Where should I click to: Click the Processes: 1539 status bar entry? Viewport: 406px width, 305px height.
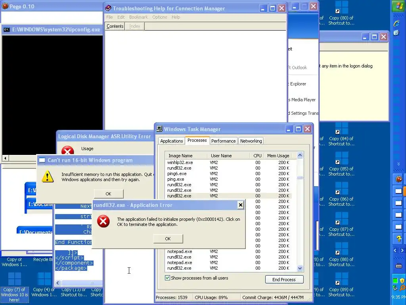pyautogui.click(x=173, y=297)
